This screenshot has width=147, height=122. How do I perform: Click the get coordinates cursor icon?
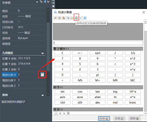(x=68, y=18)
